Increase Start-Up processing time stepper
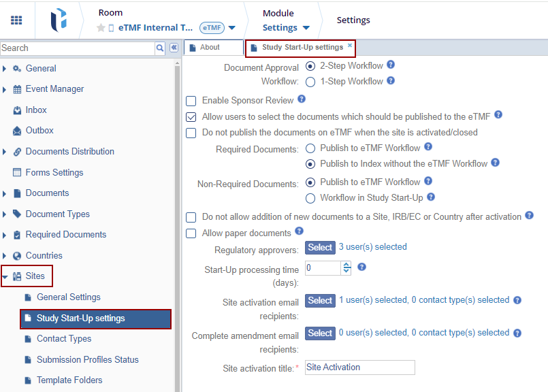This screenshot has height=392, width=548. (x=346, y=265)
